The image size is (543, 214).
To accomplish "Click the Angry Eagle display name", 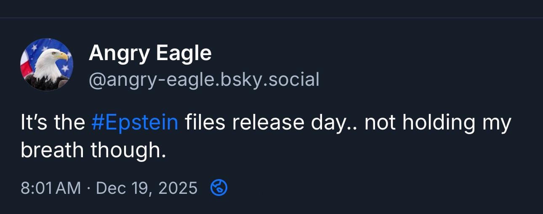I will click(150, 53).
